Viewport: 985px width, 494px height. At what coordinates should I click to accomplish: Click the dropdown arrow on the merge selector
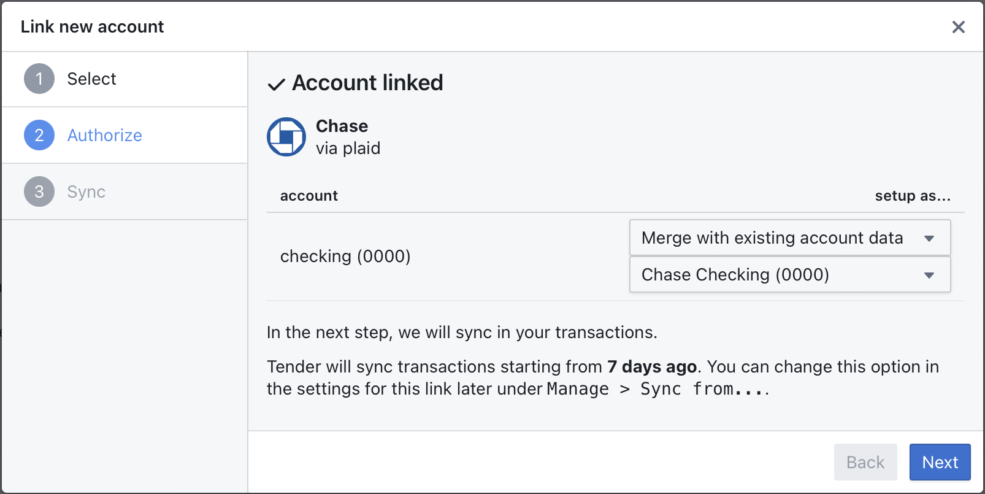point(930,238)
